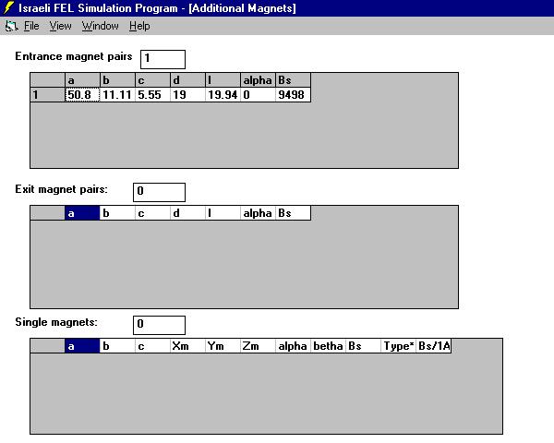Select entrance cell a value 50.8

[82, 95]
